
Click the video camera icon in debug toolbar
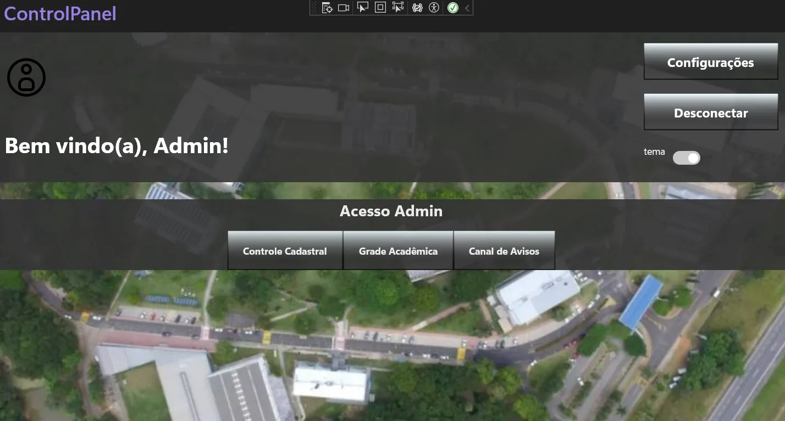coord(344,8)
